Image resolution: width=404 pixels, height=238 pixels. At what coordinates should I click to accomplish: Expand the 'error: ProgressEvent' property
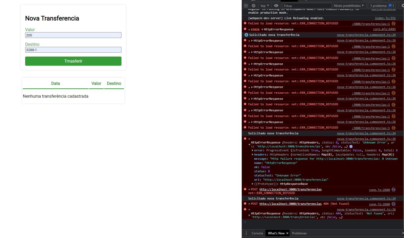point(252,150)
